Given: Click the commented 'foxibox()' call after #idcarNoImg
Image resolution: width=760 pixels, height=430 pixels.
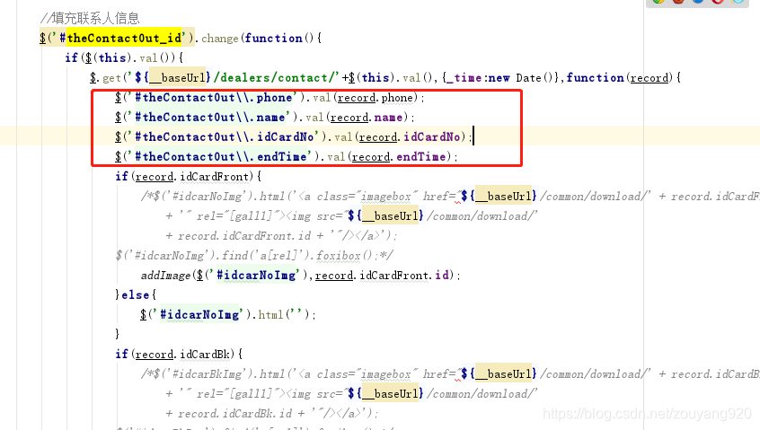Looking at the screenshot, I should [344, 256].
